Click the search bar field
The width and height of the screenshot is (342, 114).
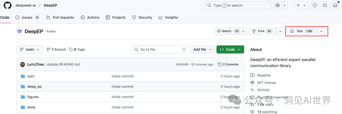238,5
